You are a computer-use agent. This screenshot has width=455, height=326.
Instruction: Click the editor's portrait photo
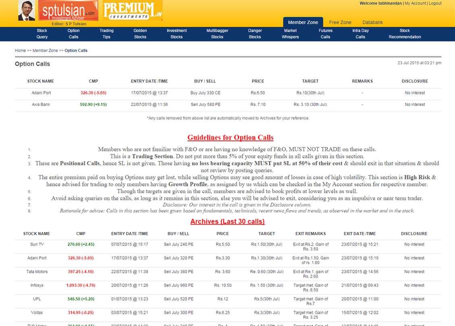point(27,10)
